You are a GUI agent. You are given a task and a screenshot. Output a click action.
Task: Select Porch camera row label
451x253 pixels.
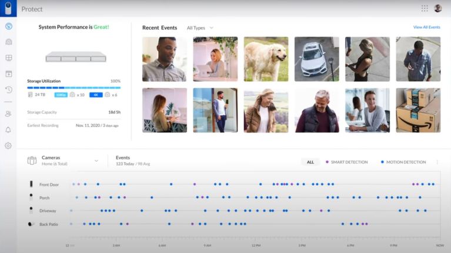[x=44, y=198]
